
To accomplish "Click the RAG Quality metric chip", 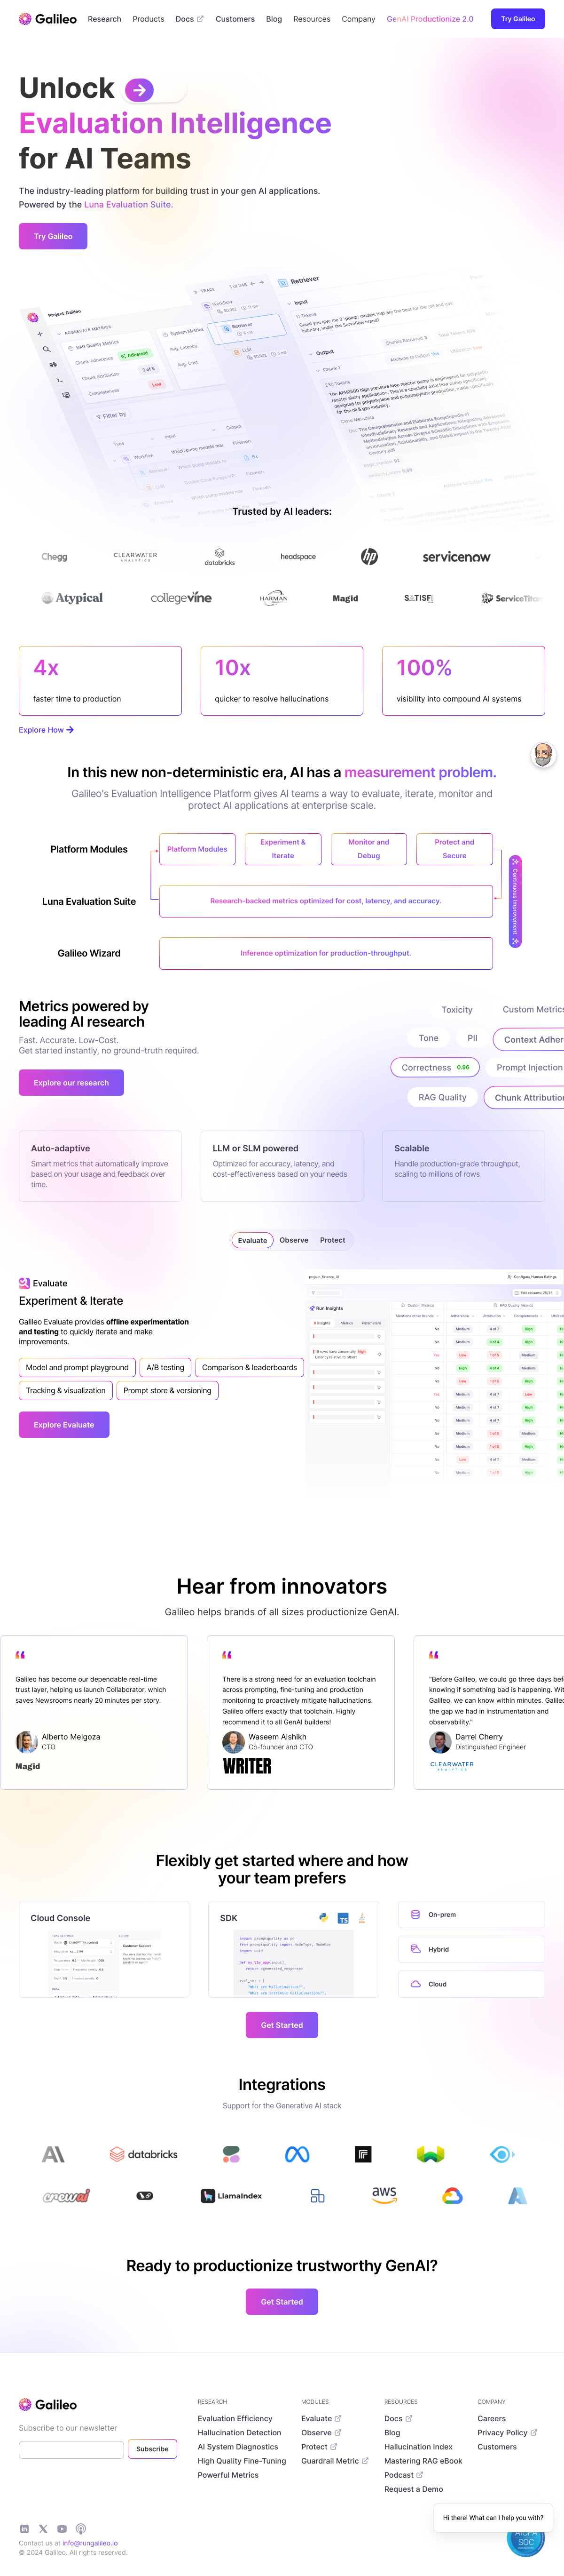I will [442, 1097].
